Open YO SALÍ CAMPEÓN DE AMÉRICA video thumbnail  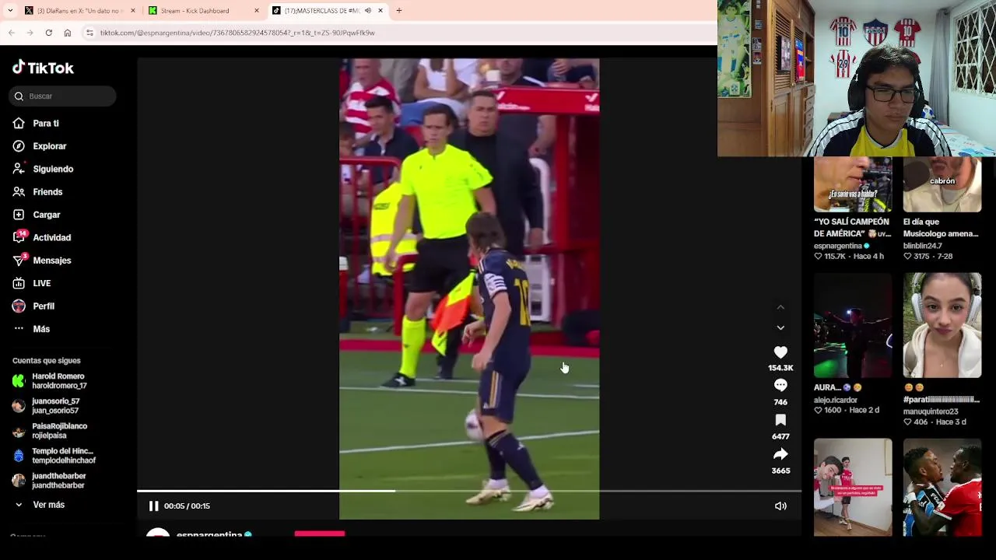click(x=853, y=184)
